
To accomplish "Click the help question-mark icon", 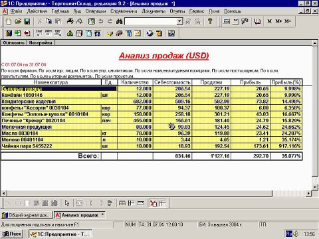I will [210, 21].
